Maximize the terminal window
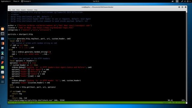 tap(182, 7)
